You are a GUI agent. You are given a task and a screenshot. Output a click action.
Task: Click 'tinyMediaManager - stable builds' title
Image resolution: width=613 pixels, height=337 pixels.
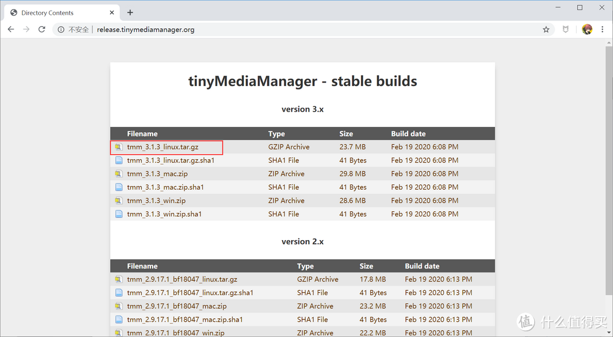pos(303,81)
